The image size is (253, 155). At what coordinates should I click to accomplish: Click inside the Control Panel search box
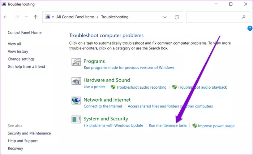[213, 17]
